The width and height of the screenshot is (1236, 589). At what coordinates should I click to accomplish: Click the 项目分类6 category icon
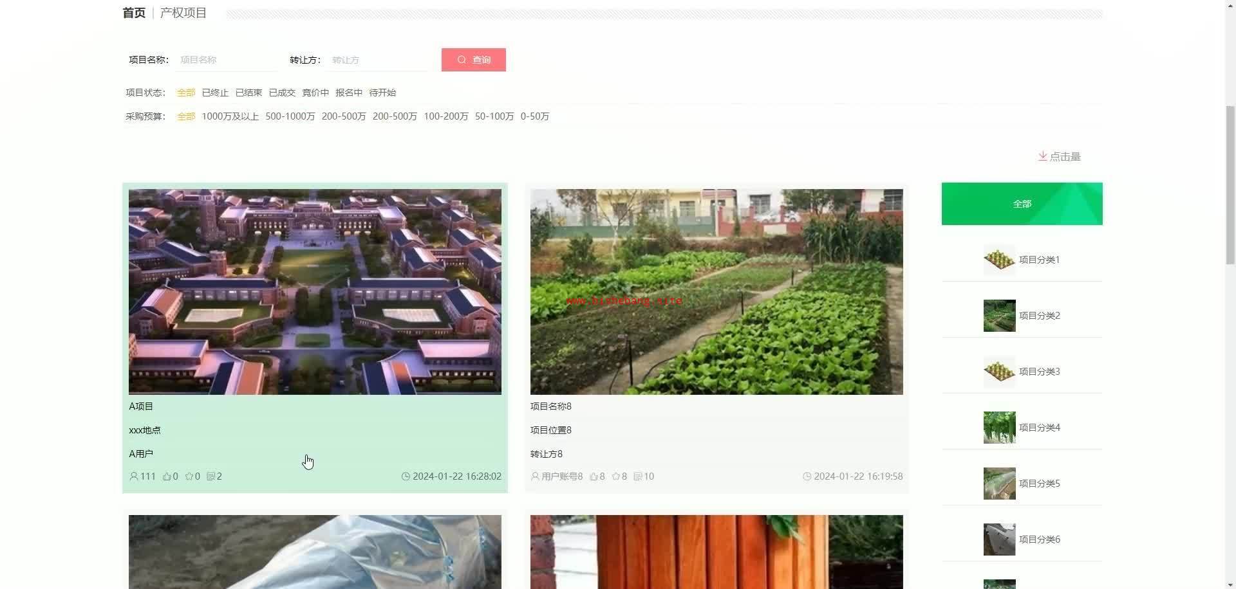click(x=999, y=539)
